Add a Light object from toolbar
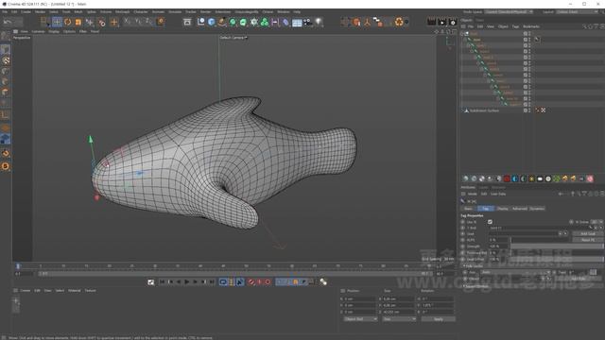Screen dimensions: 605x340 (319, 22)
